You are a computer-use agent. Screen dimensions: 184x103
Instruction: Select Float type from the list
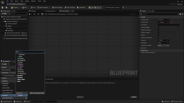(x=21, y=62)
